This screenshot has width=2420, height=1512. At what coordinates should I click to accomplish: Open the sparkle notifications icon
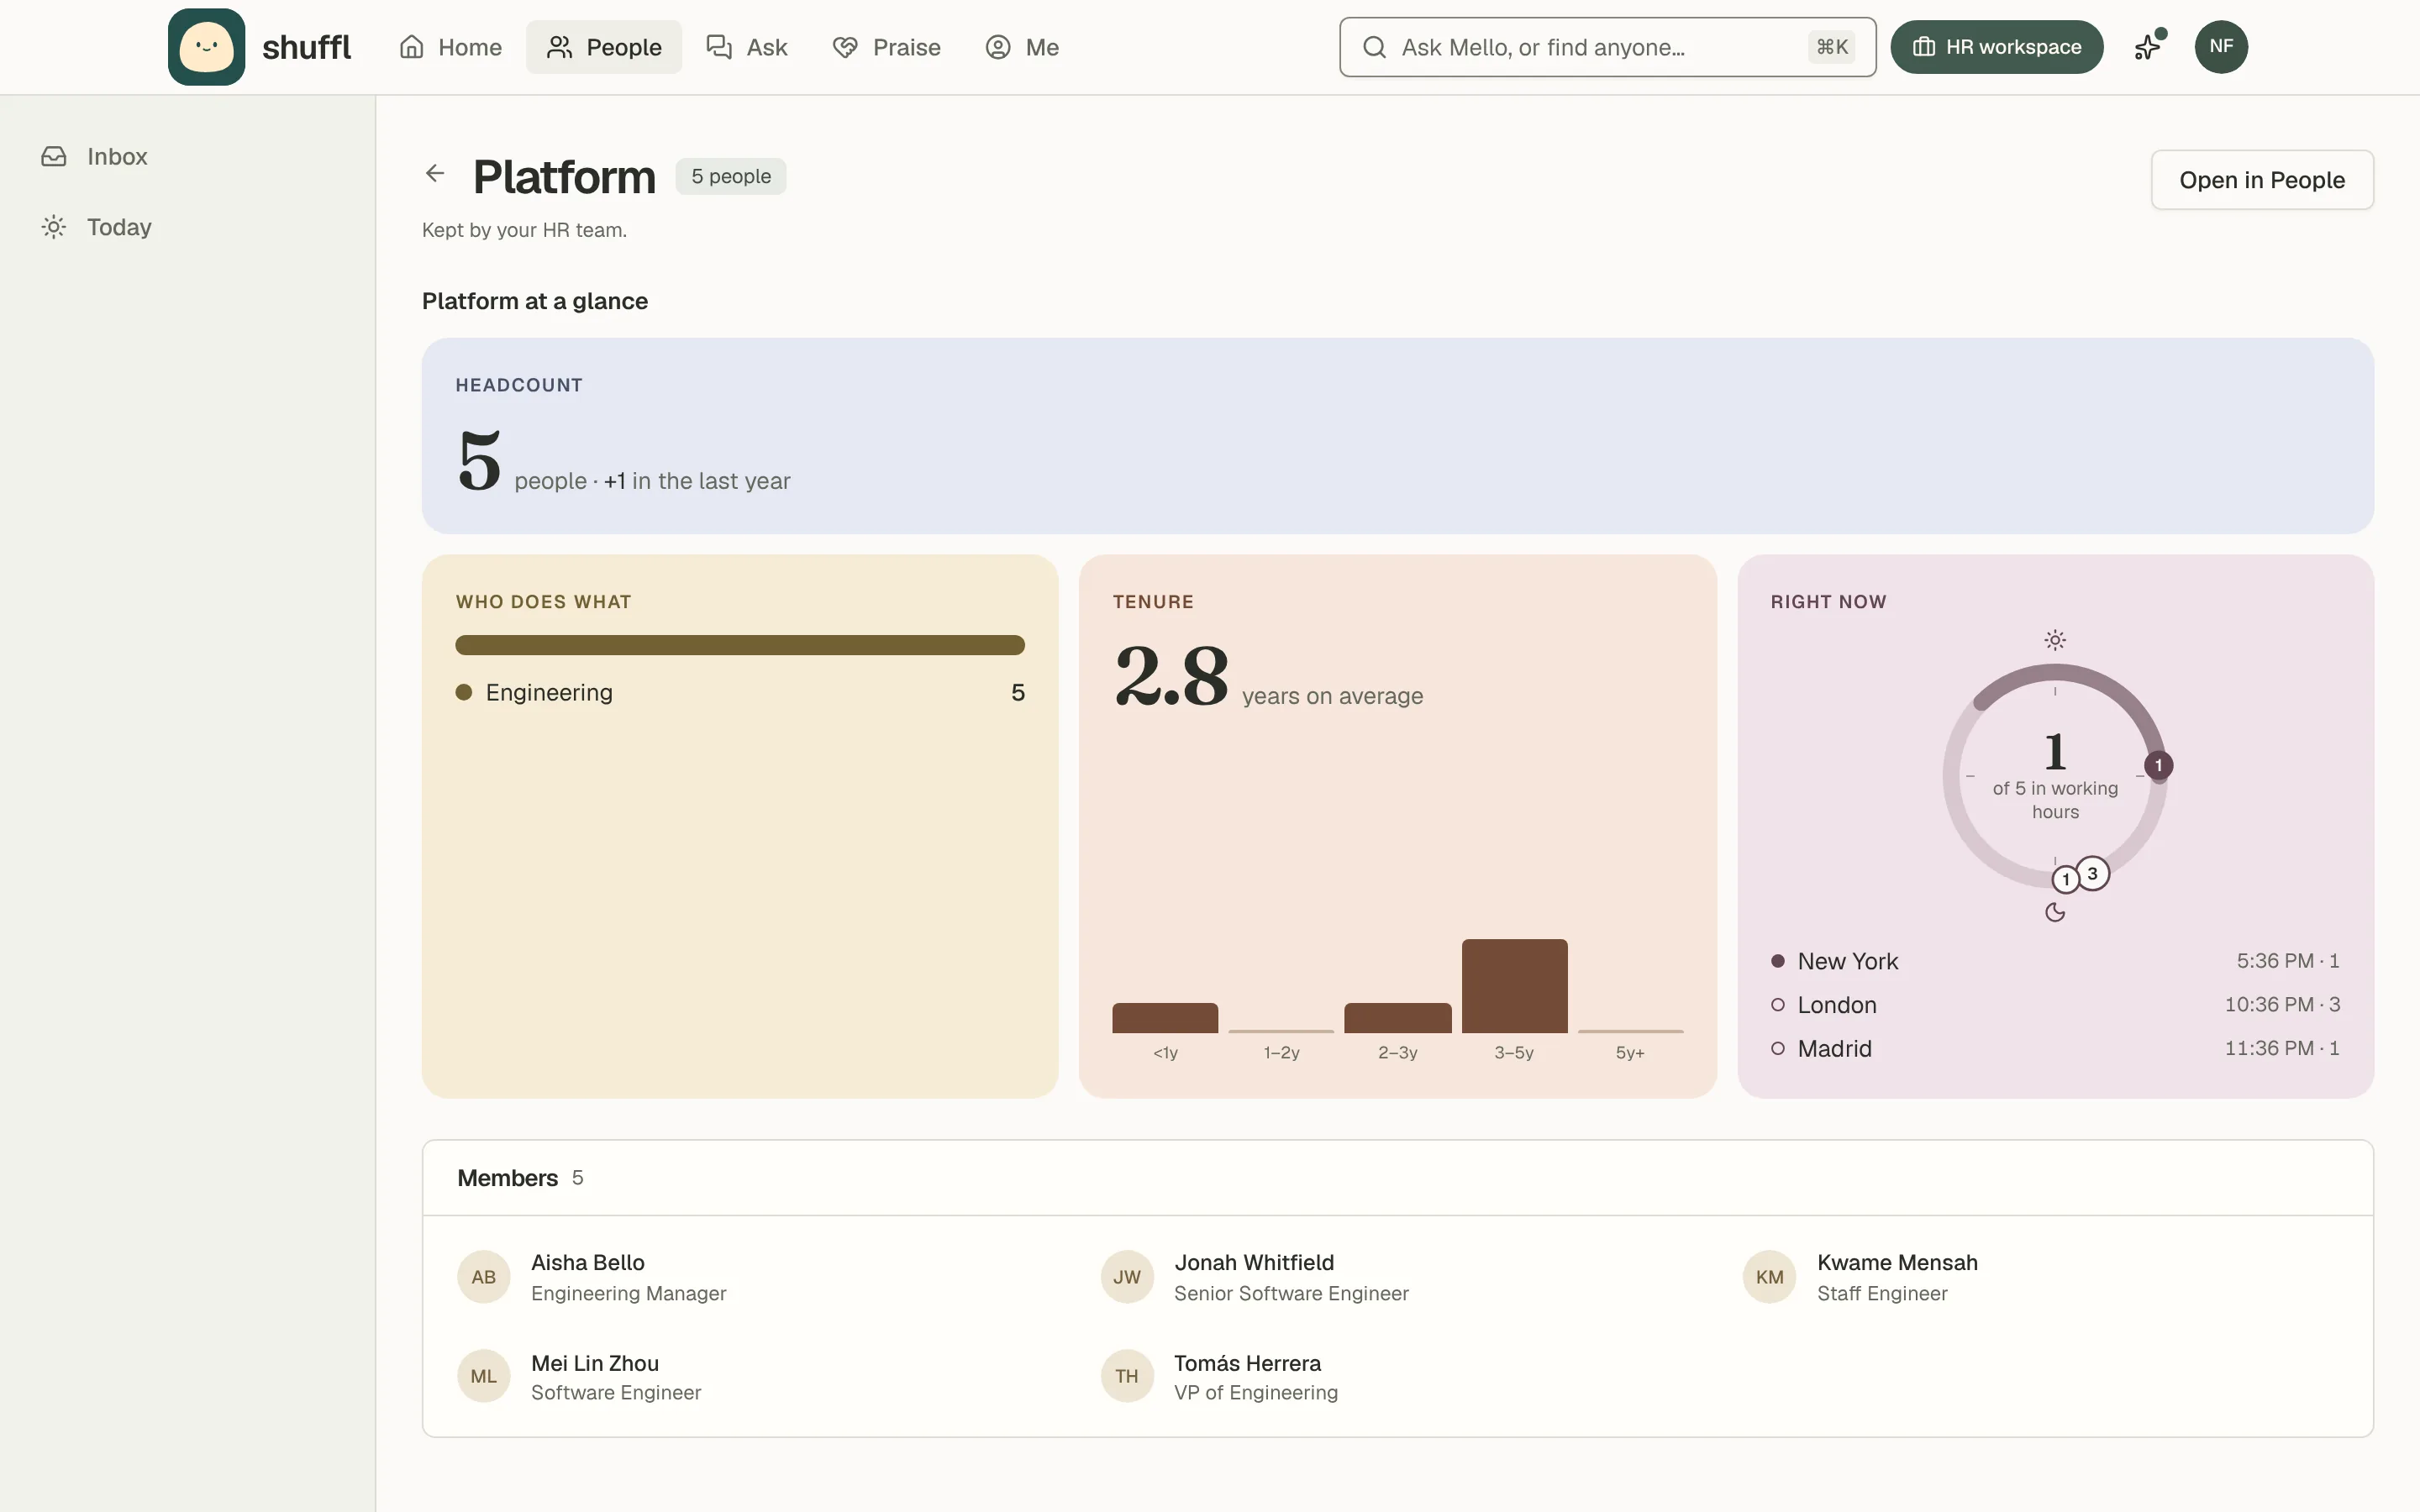2149,46
